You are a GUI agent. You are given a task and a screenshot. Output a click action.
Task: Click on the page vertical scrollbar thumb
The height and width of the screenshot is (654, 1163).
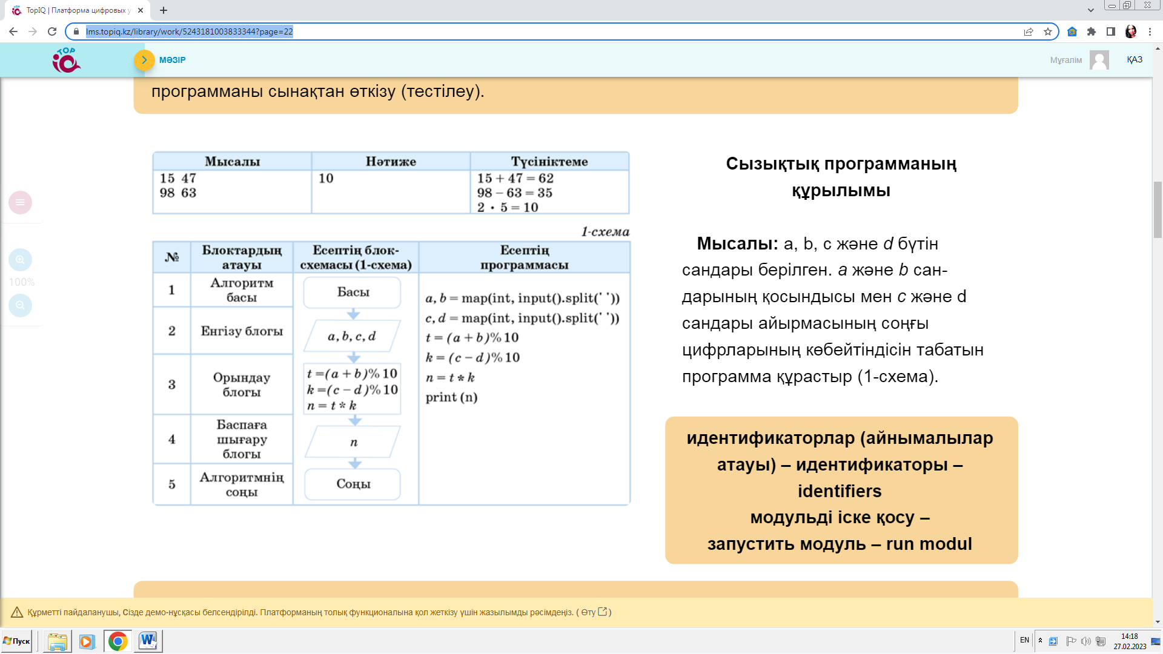1158,209
